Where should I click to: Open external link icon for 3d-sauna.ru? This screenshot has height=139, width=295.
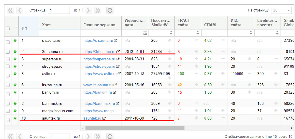click(118, 52)
